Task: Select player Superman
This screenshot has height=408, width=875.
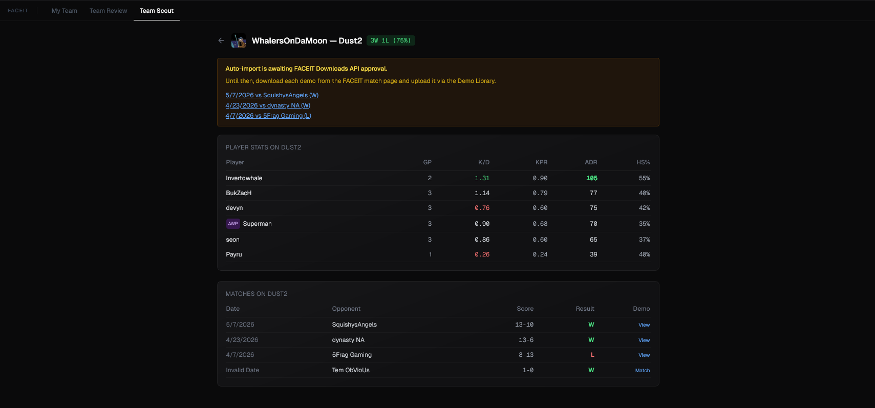Action: click(257, 224)
